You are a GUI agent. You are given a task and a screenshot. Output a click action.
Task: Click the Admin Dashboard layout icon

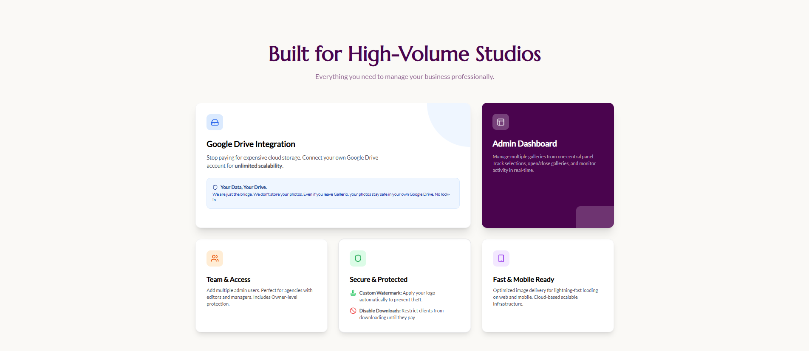501,122
